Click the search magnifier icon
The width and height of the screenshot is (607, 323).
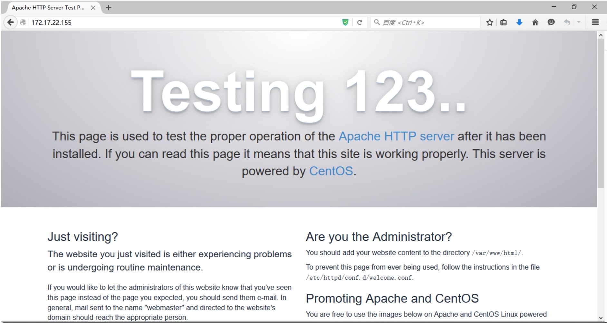(x=376, y=22)
